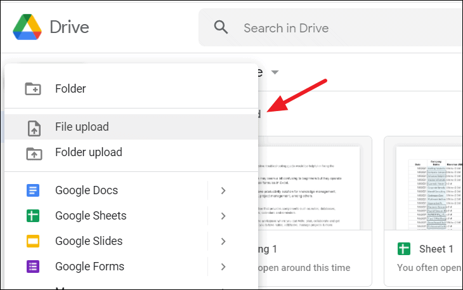Image resolution: width=463 pixels, height=290 pixels.
Task: Create a new Google Docs document
Action: [107, 190]
